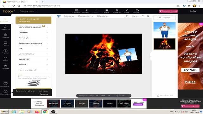Image resolution: width=203 pixels, height=114 pixels.
Task: Click the Fotor logo
Action: point(9,11)
